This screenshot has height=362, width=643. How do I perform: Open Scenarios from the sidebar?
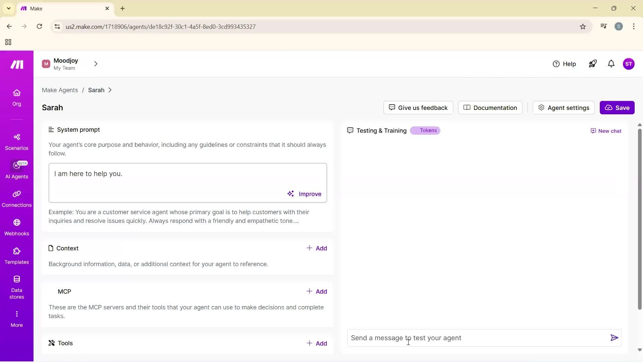17,142
